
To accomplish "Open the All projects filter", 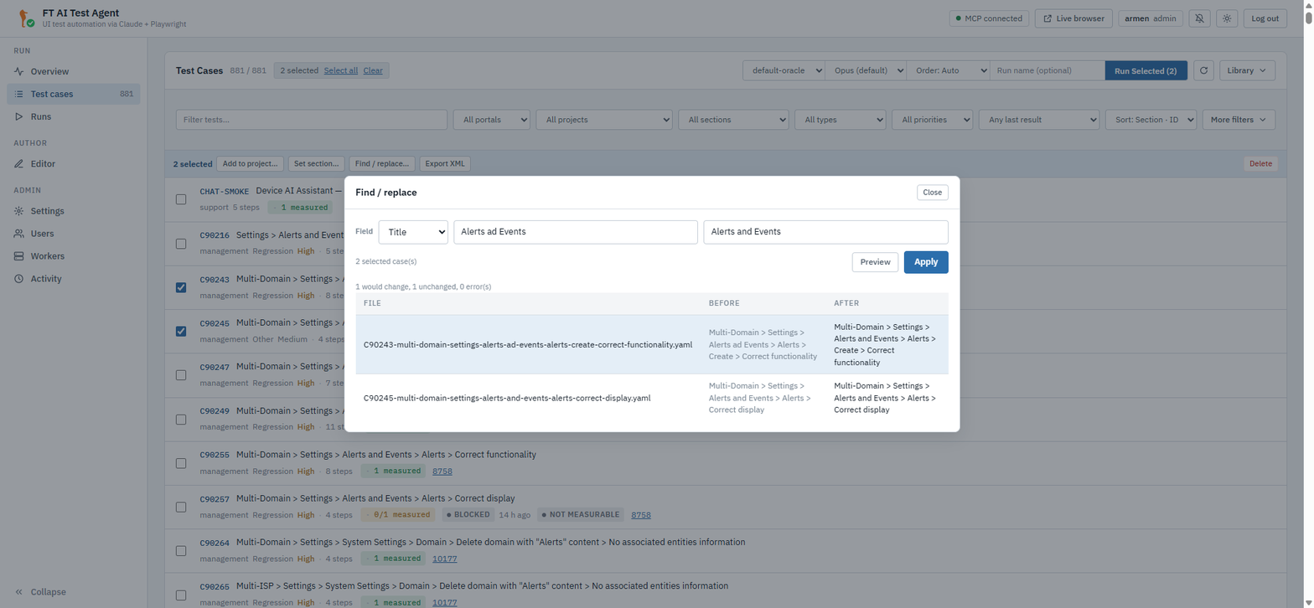I will (604, 120).
